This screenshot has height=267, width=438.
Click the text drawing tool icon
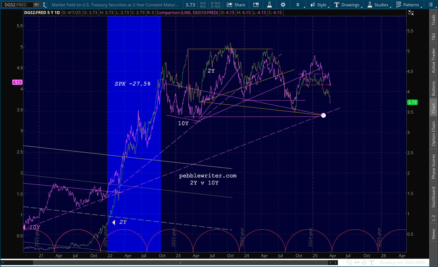(372, 263)
